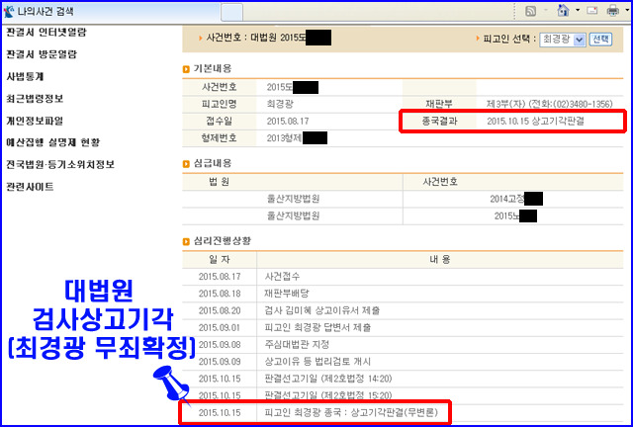Click 피고인 최경광 종국 : 상고기각판결(무변론) entry
This screenshot has width=633, height=427.
[351, 412]
